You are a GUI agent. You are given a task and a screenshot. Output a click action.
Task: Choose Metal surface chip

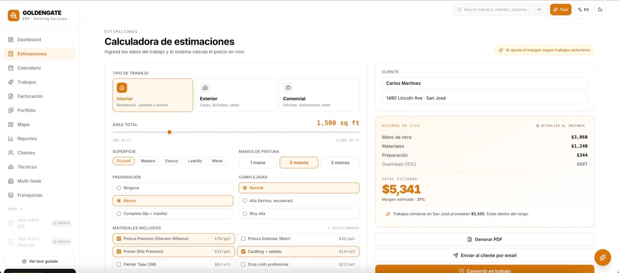217,161
